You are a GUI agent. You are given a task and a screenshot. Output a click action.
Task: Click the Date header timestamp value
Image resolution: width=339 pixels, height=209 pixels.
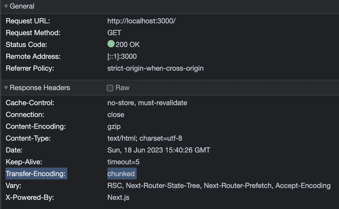159,150
